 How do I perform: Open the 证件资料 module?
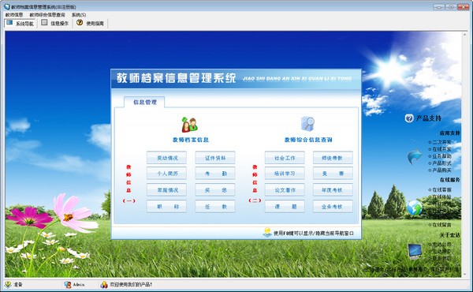pyautogui.click(x=215, y=158)
